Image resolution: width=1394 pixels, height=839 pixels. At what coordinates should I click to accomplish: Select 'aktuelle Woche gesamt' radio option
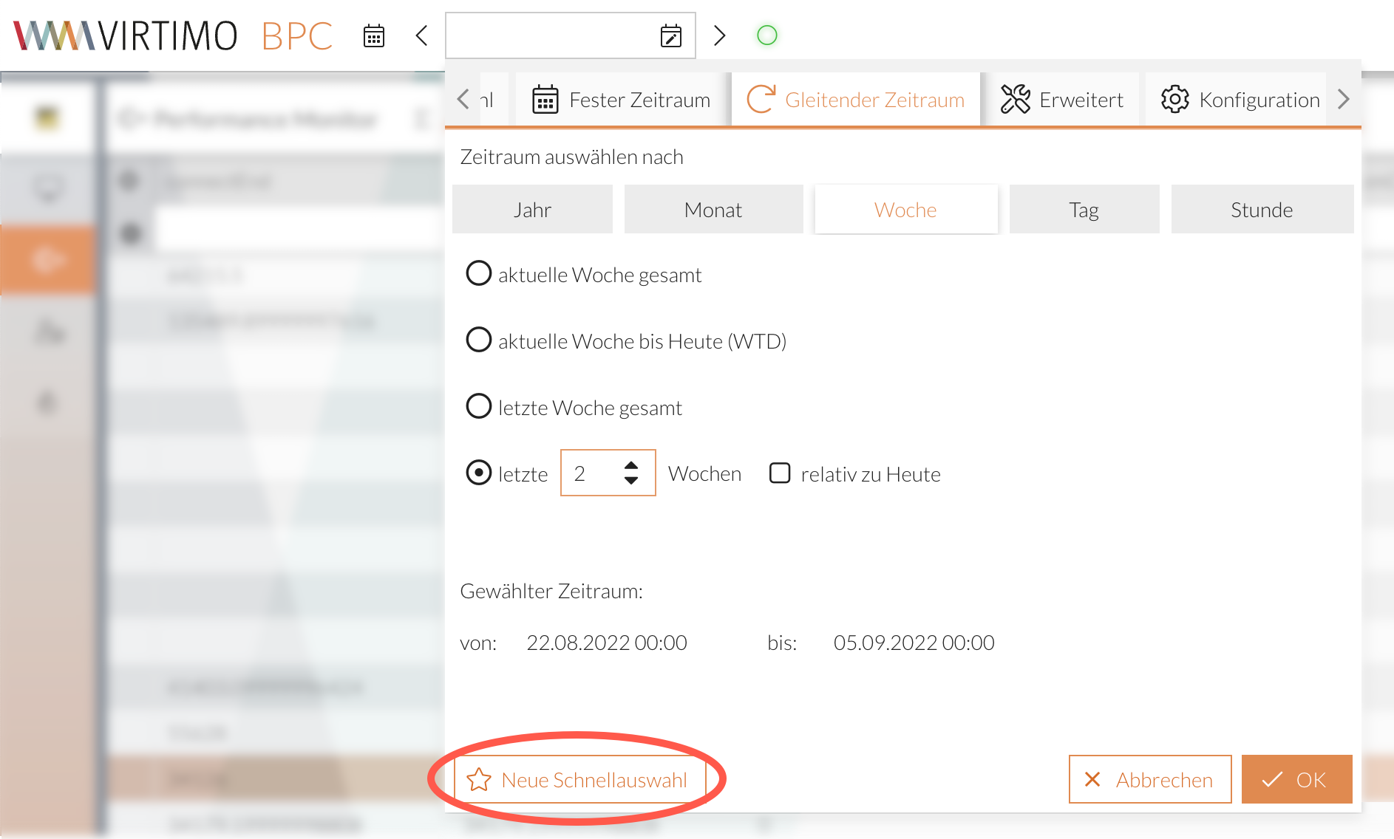479,274
